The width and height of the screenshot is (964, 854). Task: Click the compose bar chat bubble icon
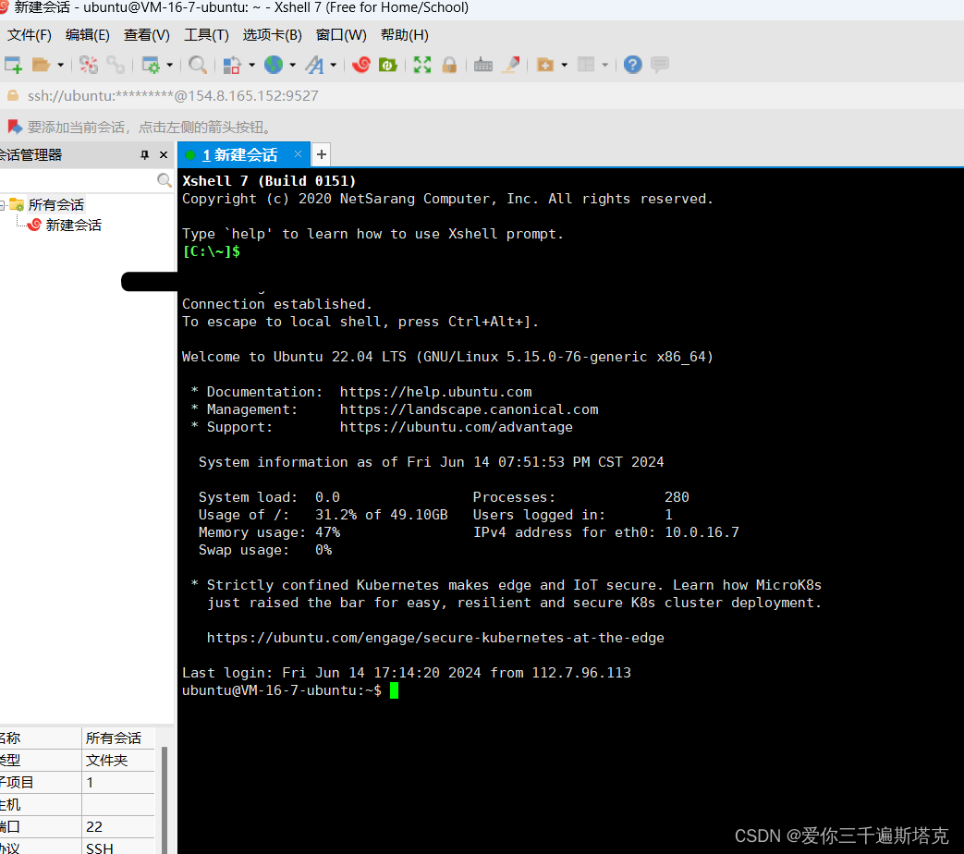coord(659,65)
